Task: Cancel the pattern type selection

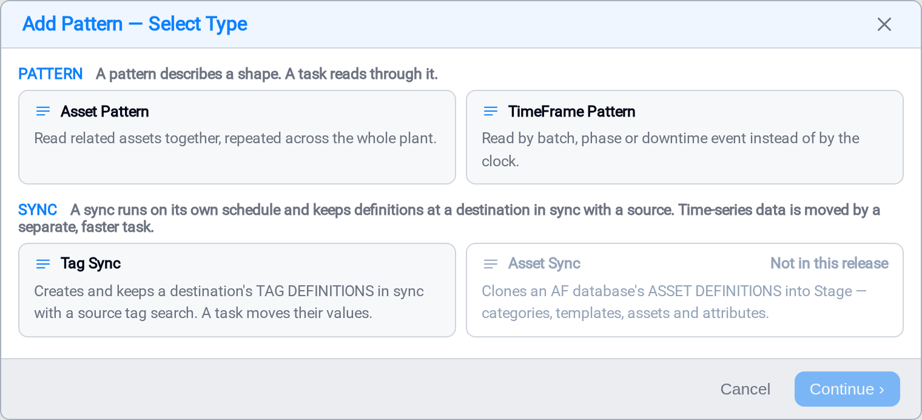Action: [x=745, y=389]
